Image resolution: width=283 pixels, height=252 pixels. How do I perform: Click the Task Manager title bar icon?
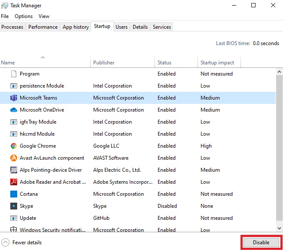pyautogui.click(x=5, y=6)
